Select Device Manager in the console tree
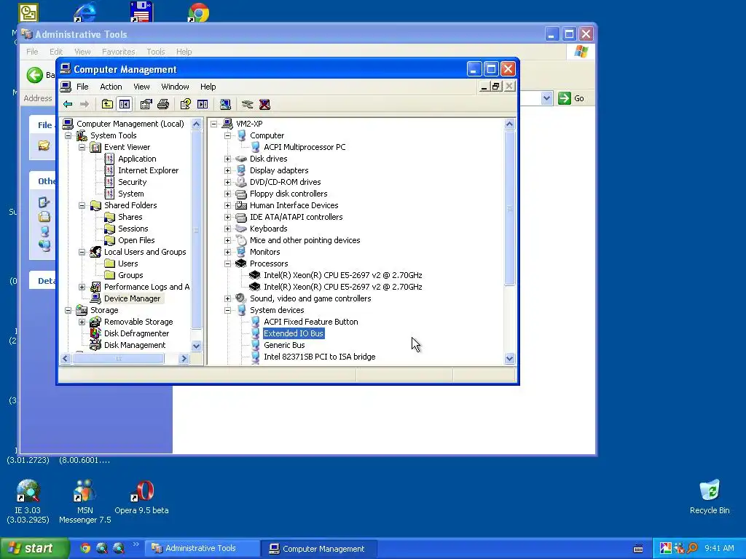Screen dimensions: 746x559 133,298
